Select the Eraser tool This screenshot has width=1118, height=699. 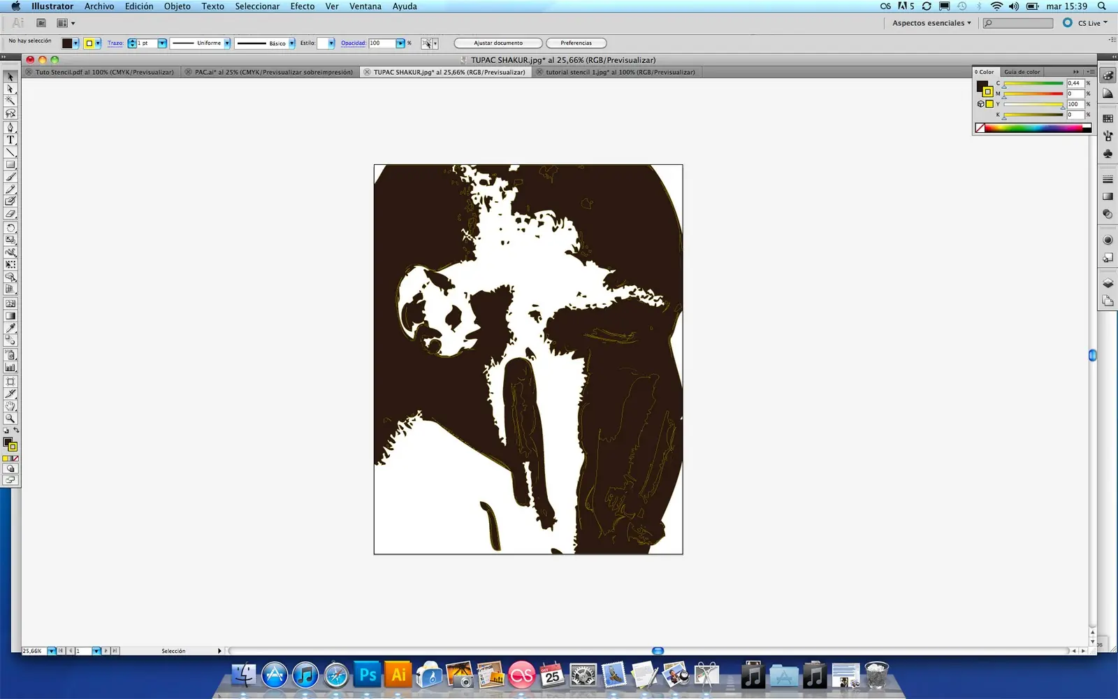coord(10,214)
